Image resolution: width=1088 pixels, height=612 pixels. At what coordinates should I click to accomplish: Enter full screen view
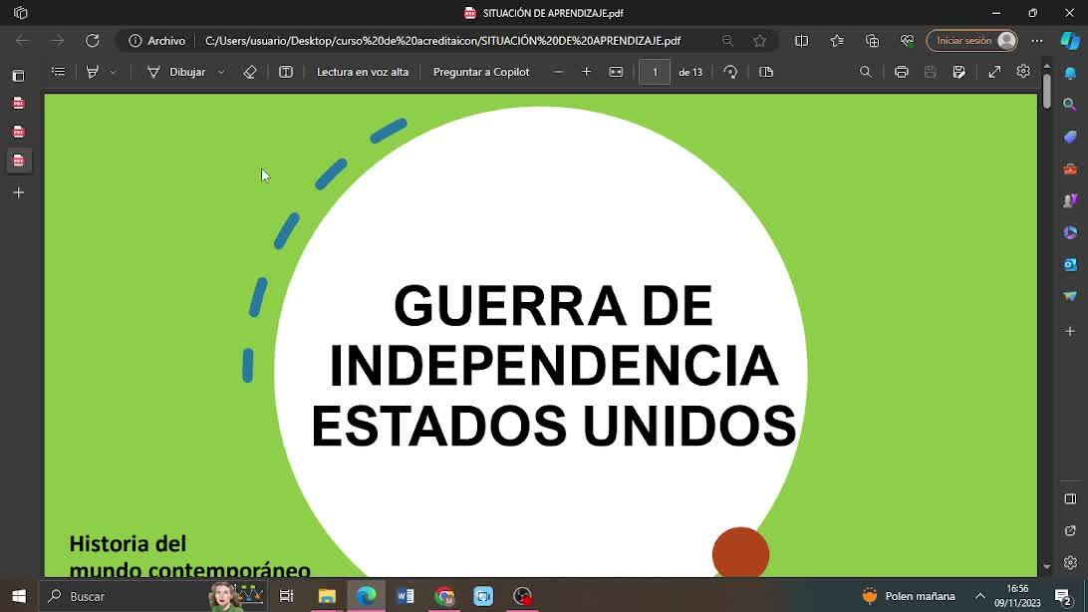tap(995, 72)
